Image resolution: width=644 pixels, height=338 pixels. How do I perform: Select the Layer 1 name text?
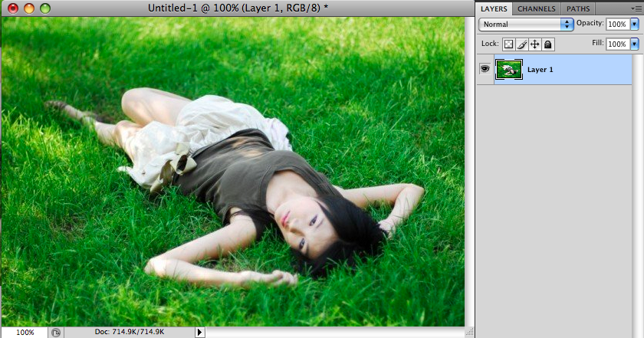pos(540,70)
